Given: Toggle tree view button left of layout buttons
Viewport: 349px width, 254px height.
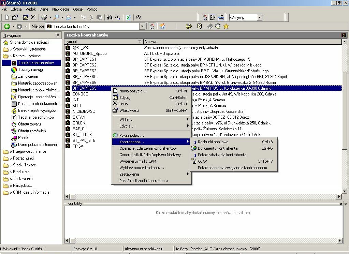Looking at the screenshot, I should [x=205, y=17].
